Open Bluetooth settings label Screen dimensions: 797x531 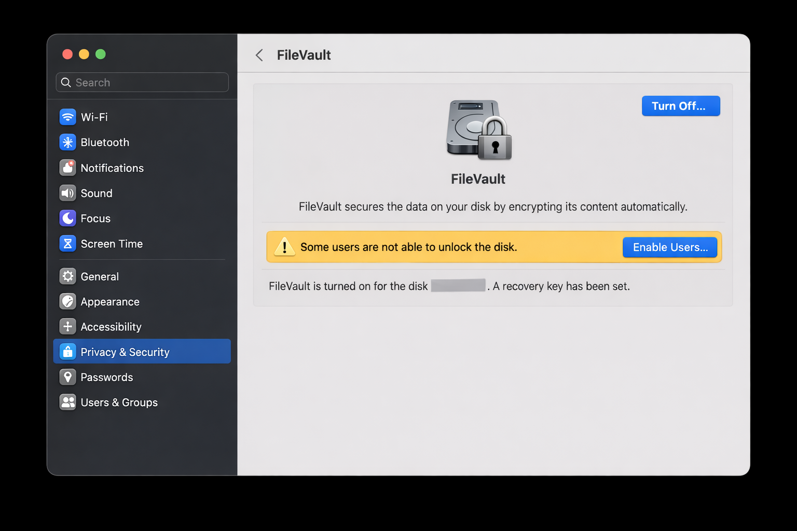pyautogui.click(x=105, y=142)
